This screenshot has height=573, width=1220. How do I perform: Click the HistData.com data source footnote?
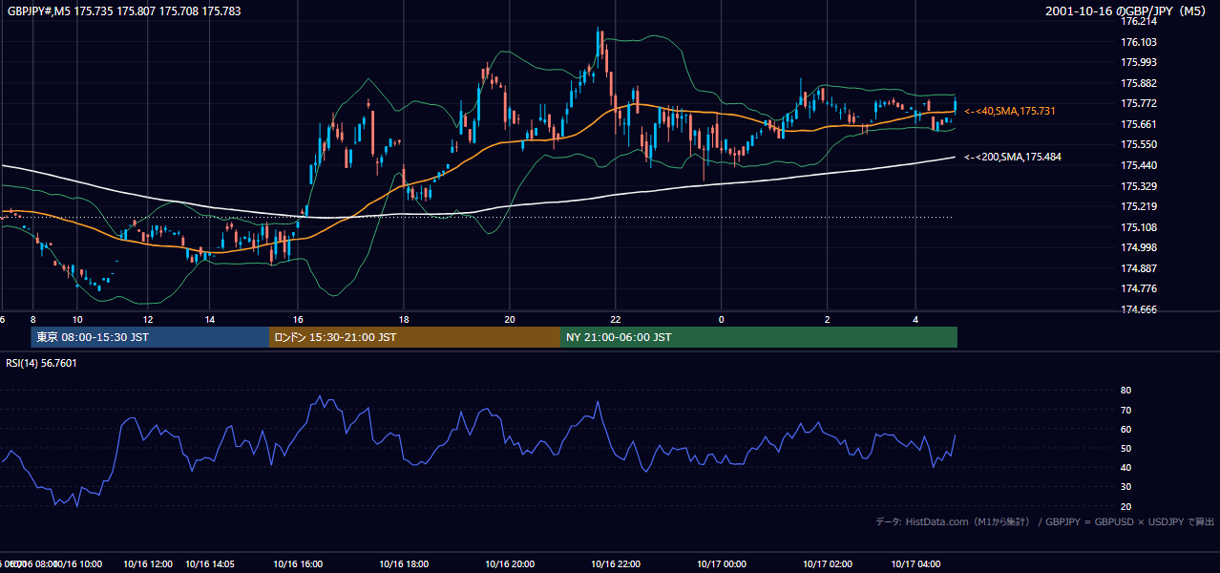1044,521
